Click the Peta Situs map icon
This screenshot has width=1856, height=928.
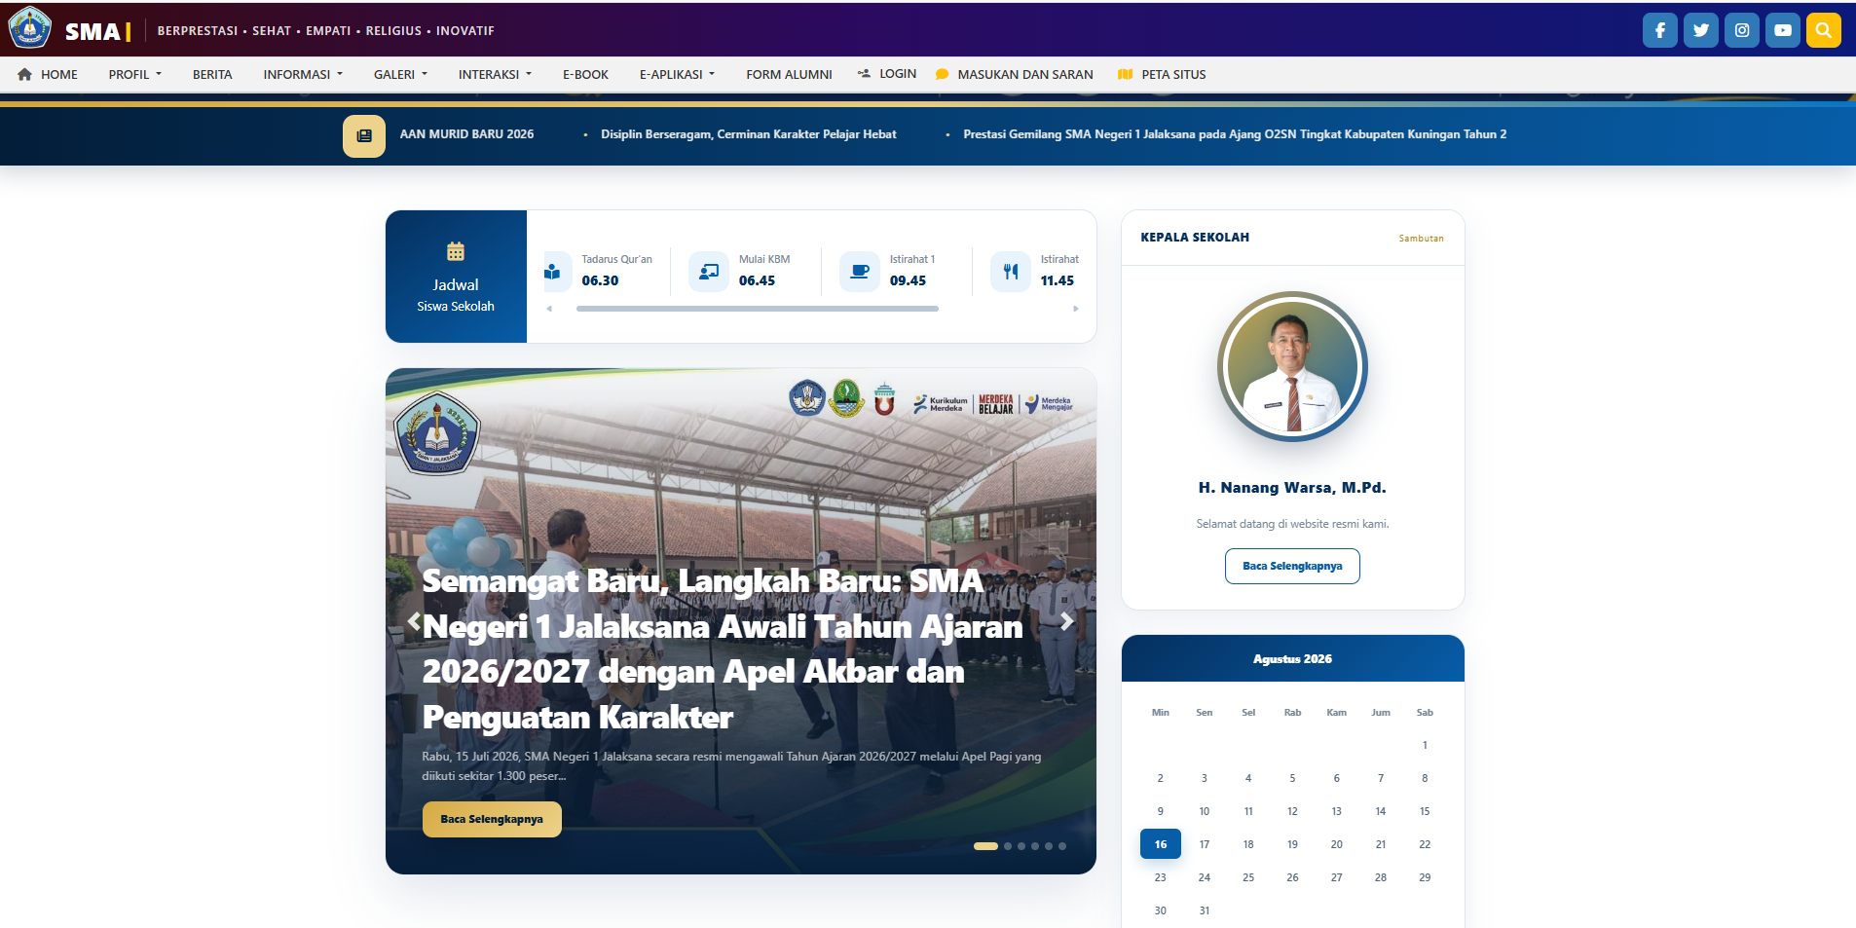pos(1125,74)
